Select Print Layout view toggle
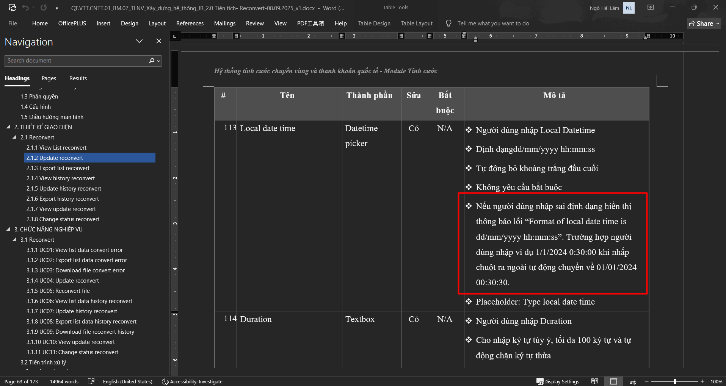The image size is (726, 386). pos(613,381)
